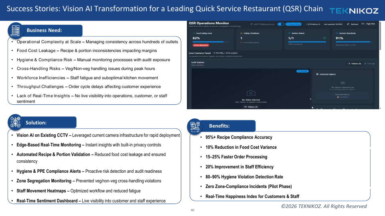
Task: Click Hygiene & Compliance Risk bullet
Action: (93, 60)
